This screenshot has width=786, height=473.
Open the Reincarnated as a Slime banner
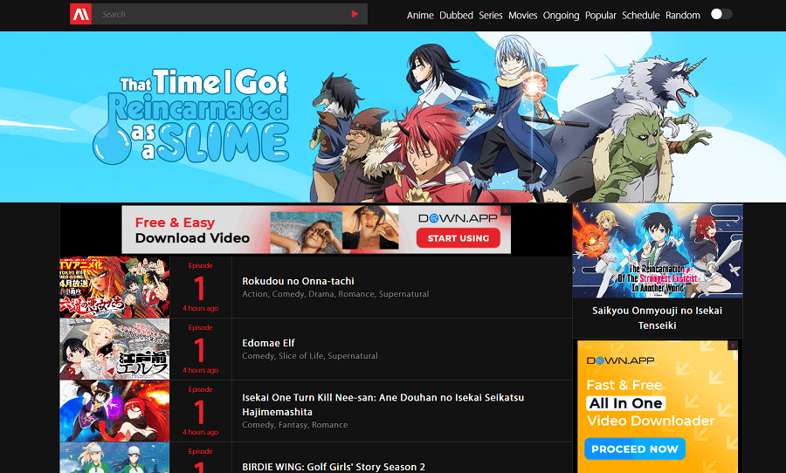click(393, 117)
